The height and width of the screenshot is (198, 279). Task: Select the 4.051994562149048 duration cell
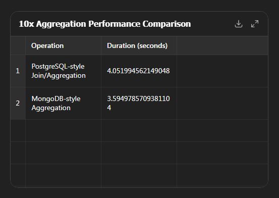(x=139, y=71)
